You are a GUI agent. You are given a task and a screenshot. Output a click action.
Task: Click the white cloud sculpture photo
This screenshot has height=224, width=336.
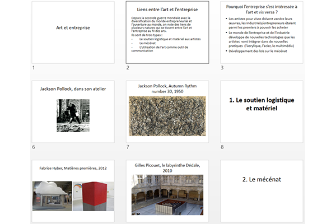(x=52, y=196)
